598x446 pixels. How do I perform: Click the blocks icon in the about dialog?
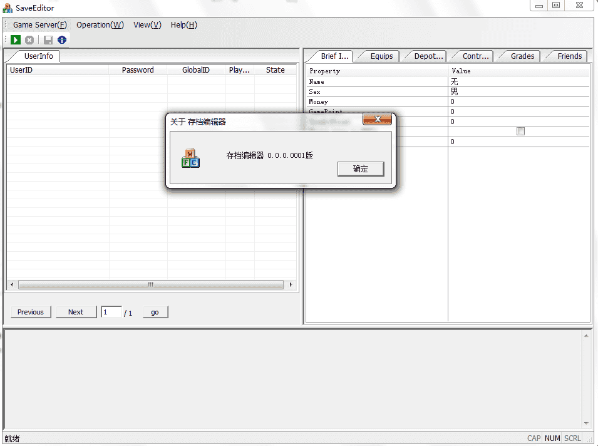(190, 158)
